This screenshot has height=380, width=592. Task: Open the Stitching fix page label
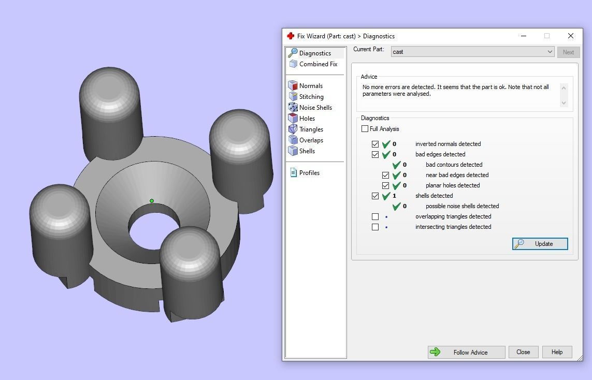(x=311, y=97)
